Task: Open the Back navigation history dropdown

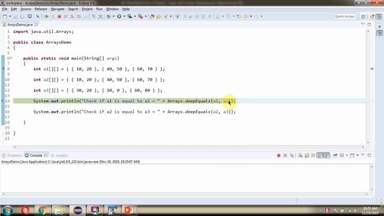Action: pyautogui.click(x=251, y=16)
